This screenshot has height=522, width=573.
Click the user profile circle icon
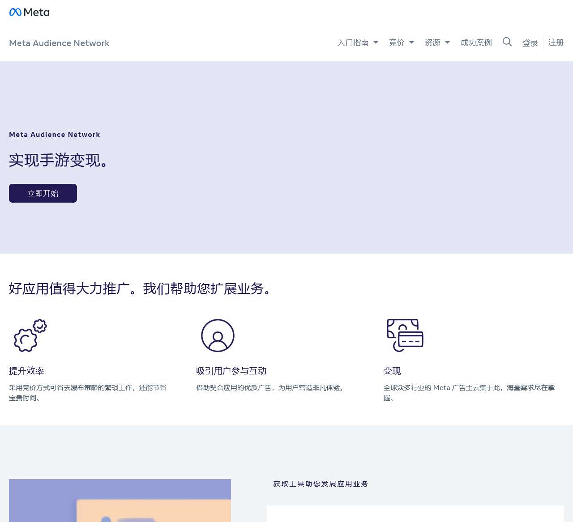(x=218, y=335)
